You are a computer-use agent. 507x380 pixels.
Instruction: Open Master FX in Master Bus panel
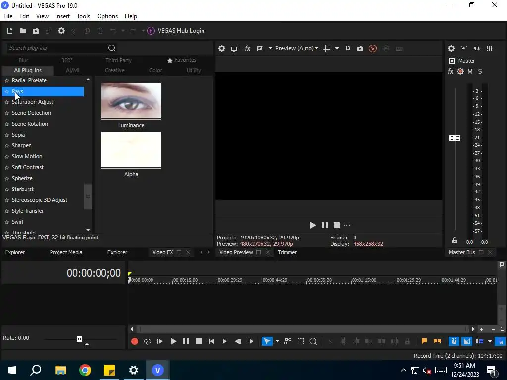(451, 71)
